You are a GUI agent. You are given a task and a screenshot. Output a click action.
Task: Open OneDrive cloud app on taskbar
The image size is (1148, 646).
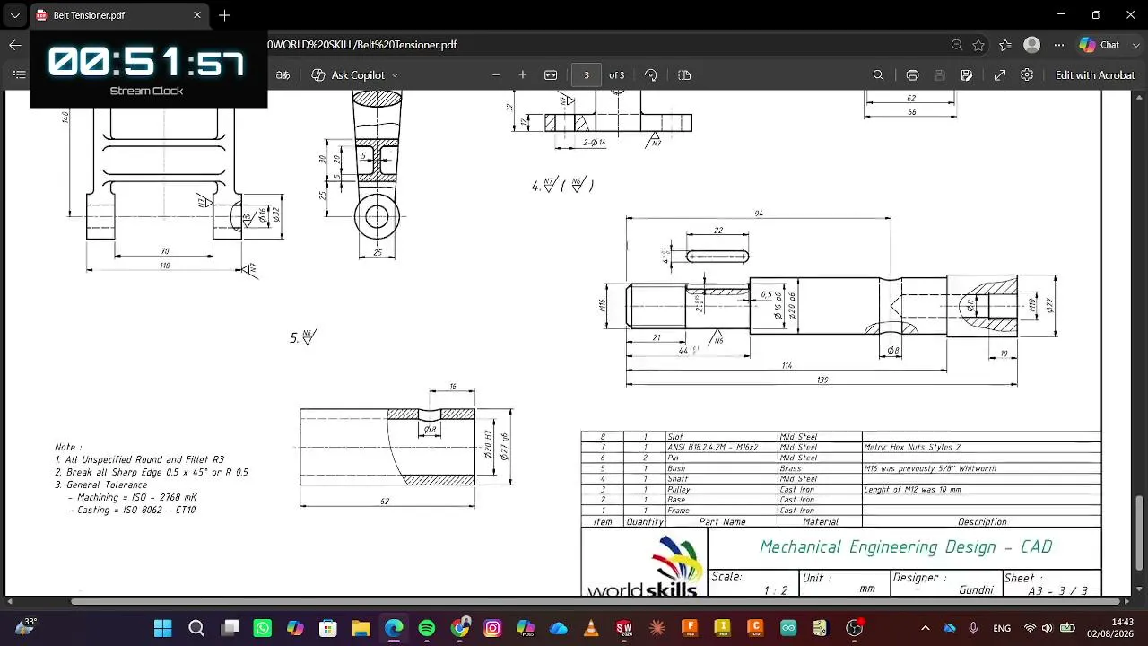point(559,628)
